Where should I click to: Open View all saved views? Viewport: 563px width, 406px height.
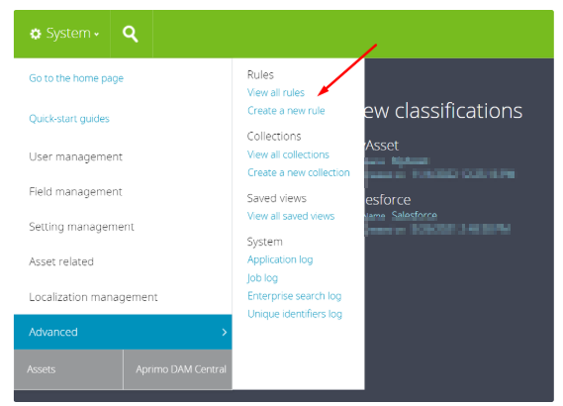click(x=291, y=216)
